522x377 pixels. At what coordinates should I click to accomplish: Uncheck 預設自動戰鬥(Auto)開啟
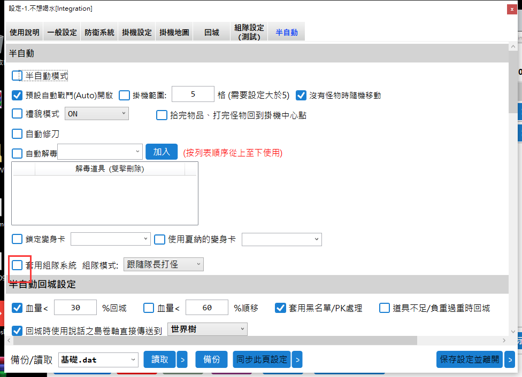pyautogui.click(x=17, y=96)
